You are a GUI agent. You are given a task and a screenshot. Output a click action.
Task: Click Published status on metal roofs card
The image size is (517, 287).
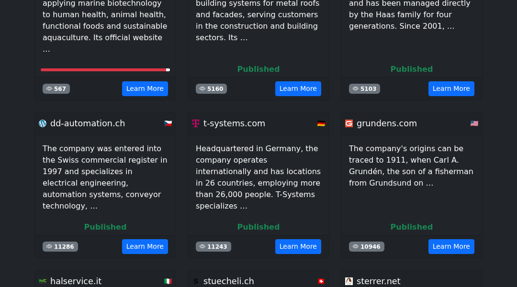pos(258,69)
